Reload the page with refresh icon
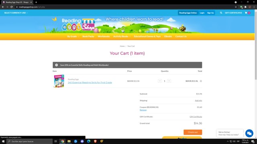The image size is (257, 144). [x=12, y=7]
